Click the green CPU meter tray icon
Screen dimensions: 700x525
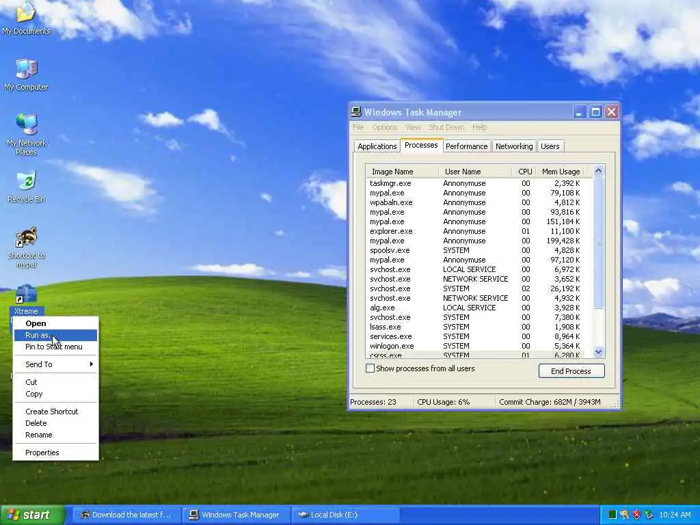(612, 515)
